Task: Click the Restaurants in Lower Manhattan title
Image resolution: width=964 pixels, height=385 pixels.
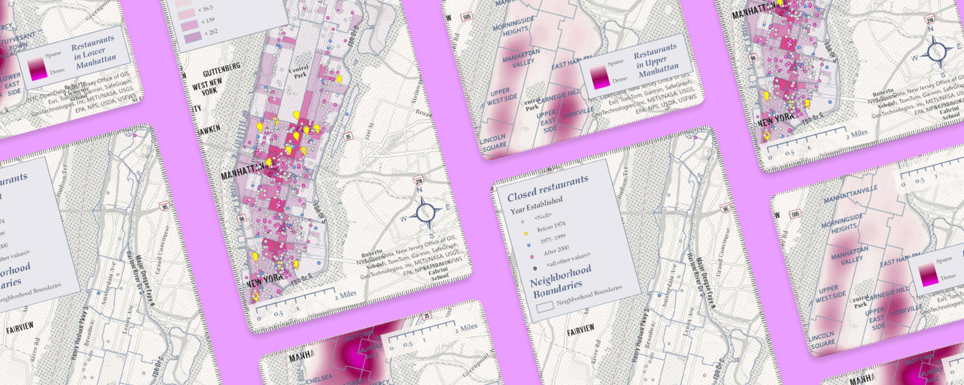Action: pyautogui.click(x=94, y=53)
